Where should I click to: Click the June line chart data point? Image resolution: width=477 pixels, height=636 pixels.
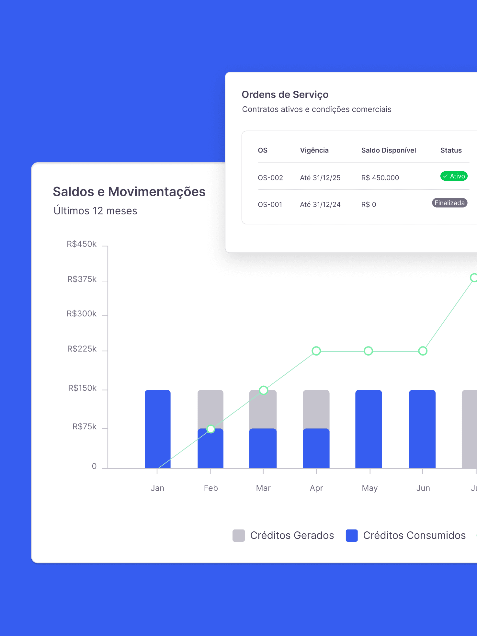click(423, 351)
